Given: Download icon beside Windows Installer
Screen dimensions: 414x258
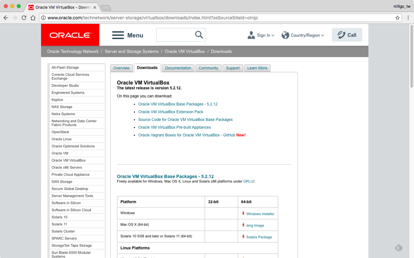Looking at the screenshot, I should (x=243, y=213).
